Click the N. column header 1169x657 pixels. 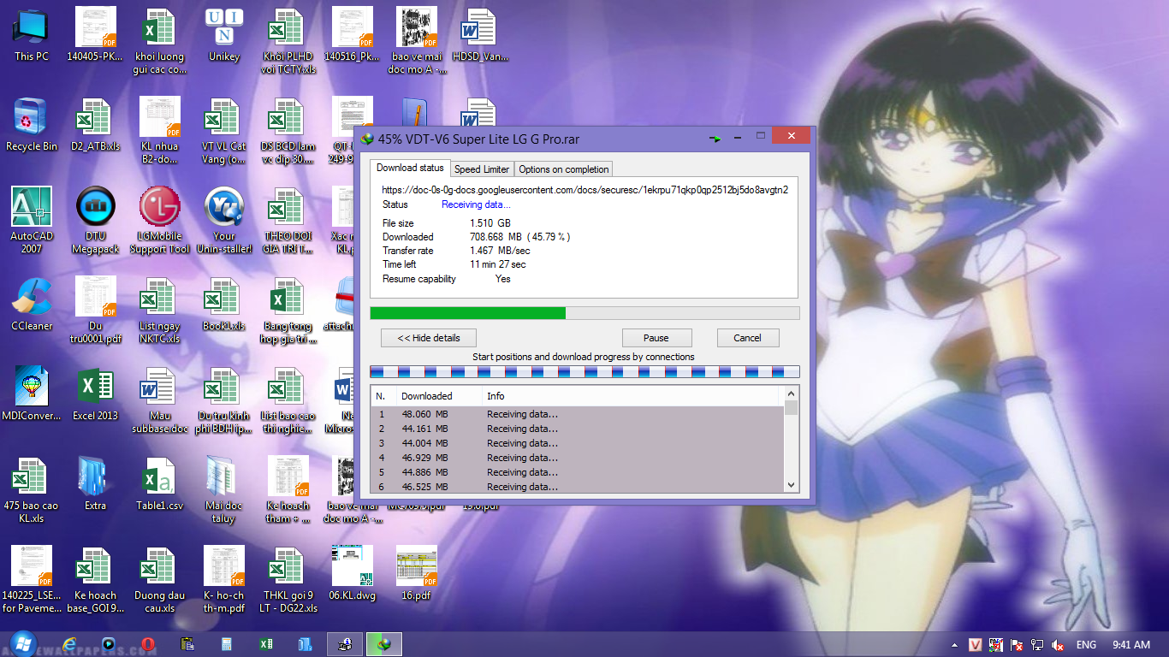pyautogui.click(x=383, y=396)
